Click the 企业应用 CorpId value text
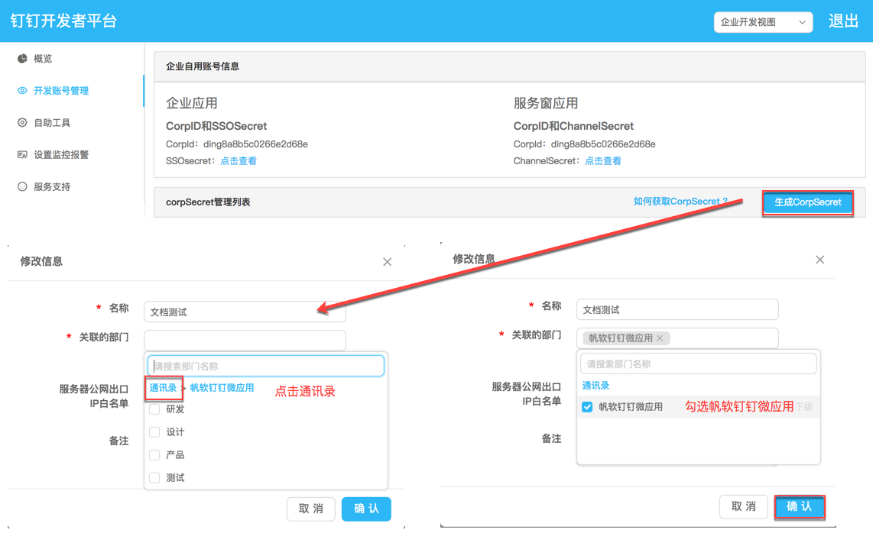Image resolution: width=873 pixels, height=533 pixels. point(255,144)
